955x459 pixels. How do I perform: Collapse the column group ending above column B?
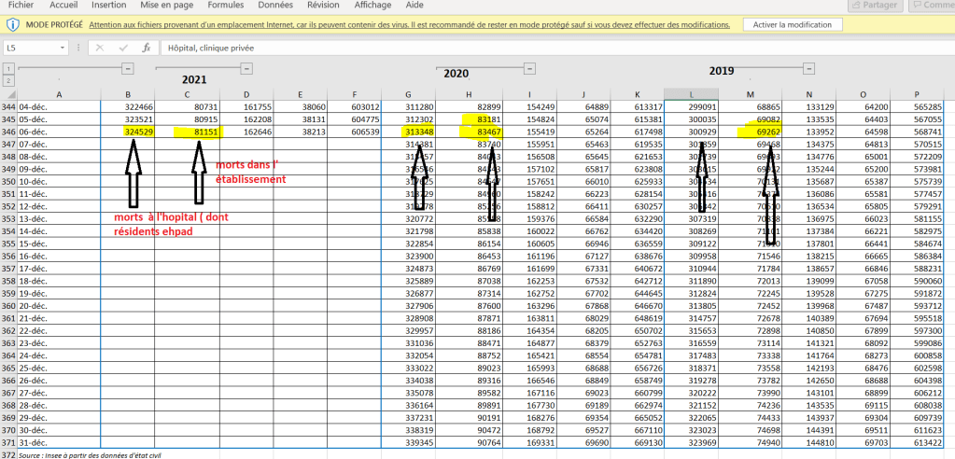[x=129, y=67]
